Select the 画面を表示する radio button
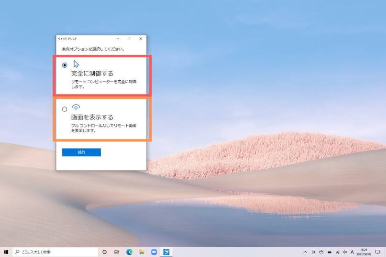Image resolution: width=386 pixels, height=257 pixels. 65,109
